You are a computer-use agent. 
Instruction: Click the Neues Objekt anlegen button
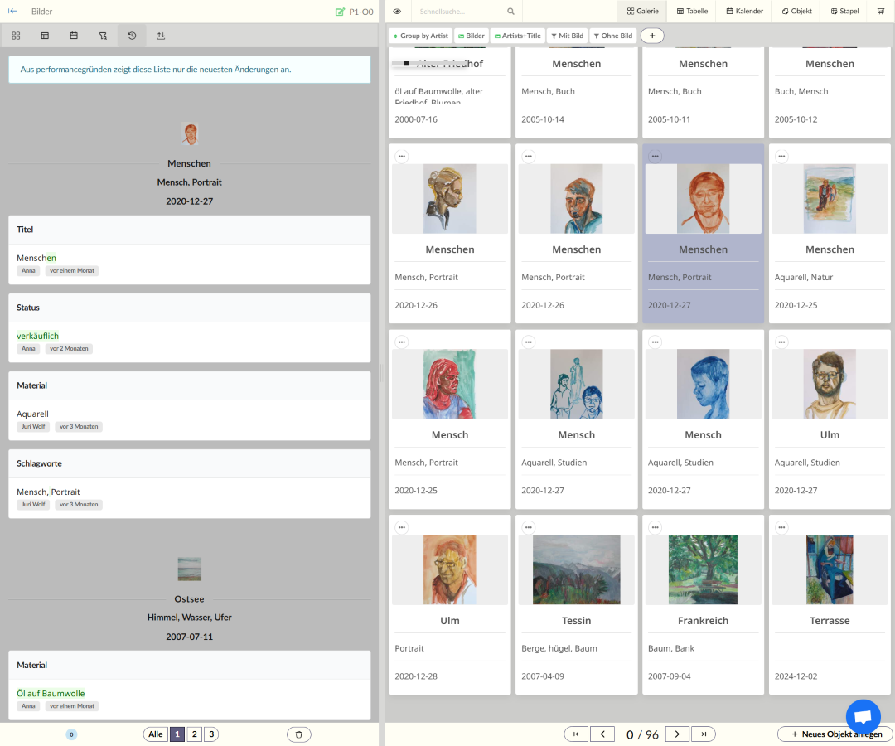click(x=835, y=734)
